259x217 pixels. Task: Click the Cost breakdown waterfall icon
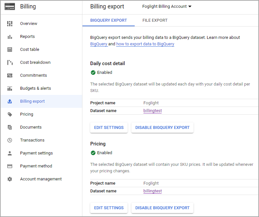[x=10, y=63]
